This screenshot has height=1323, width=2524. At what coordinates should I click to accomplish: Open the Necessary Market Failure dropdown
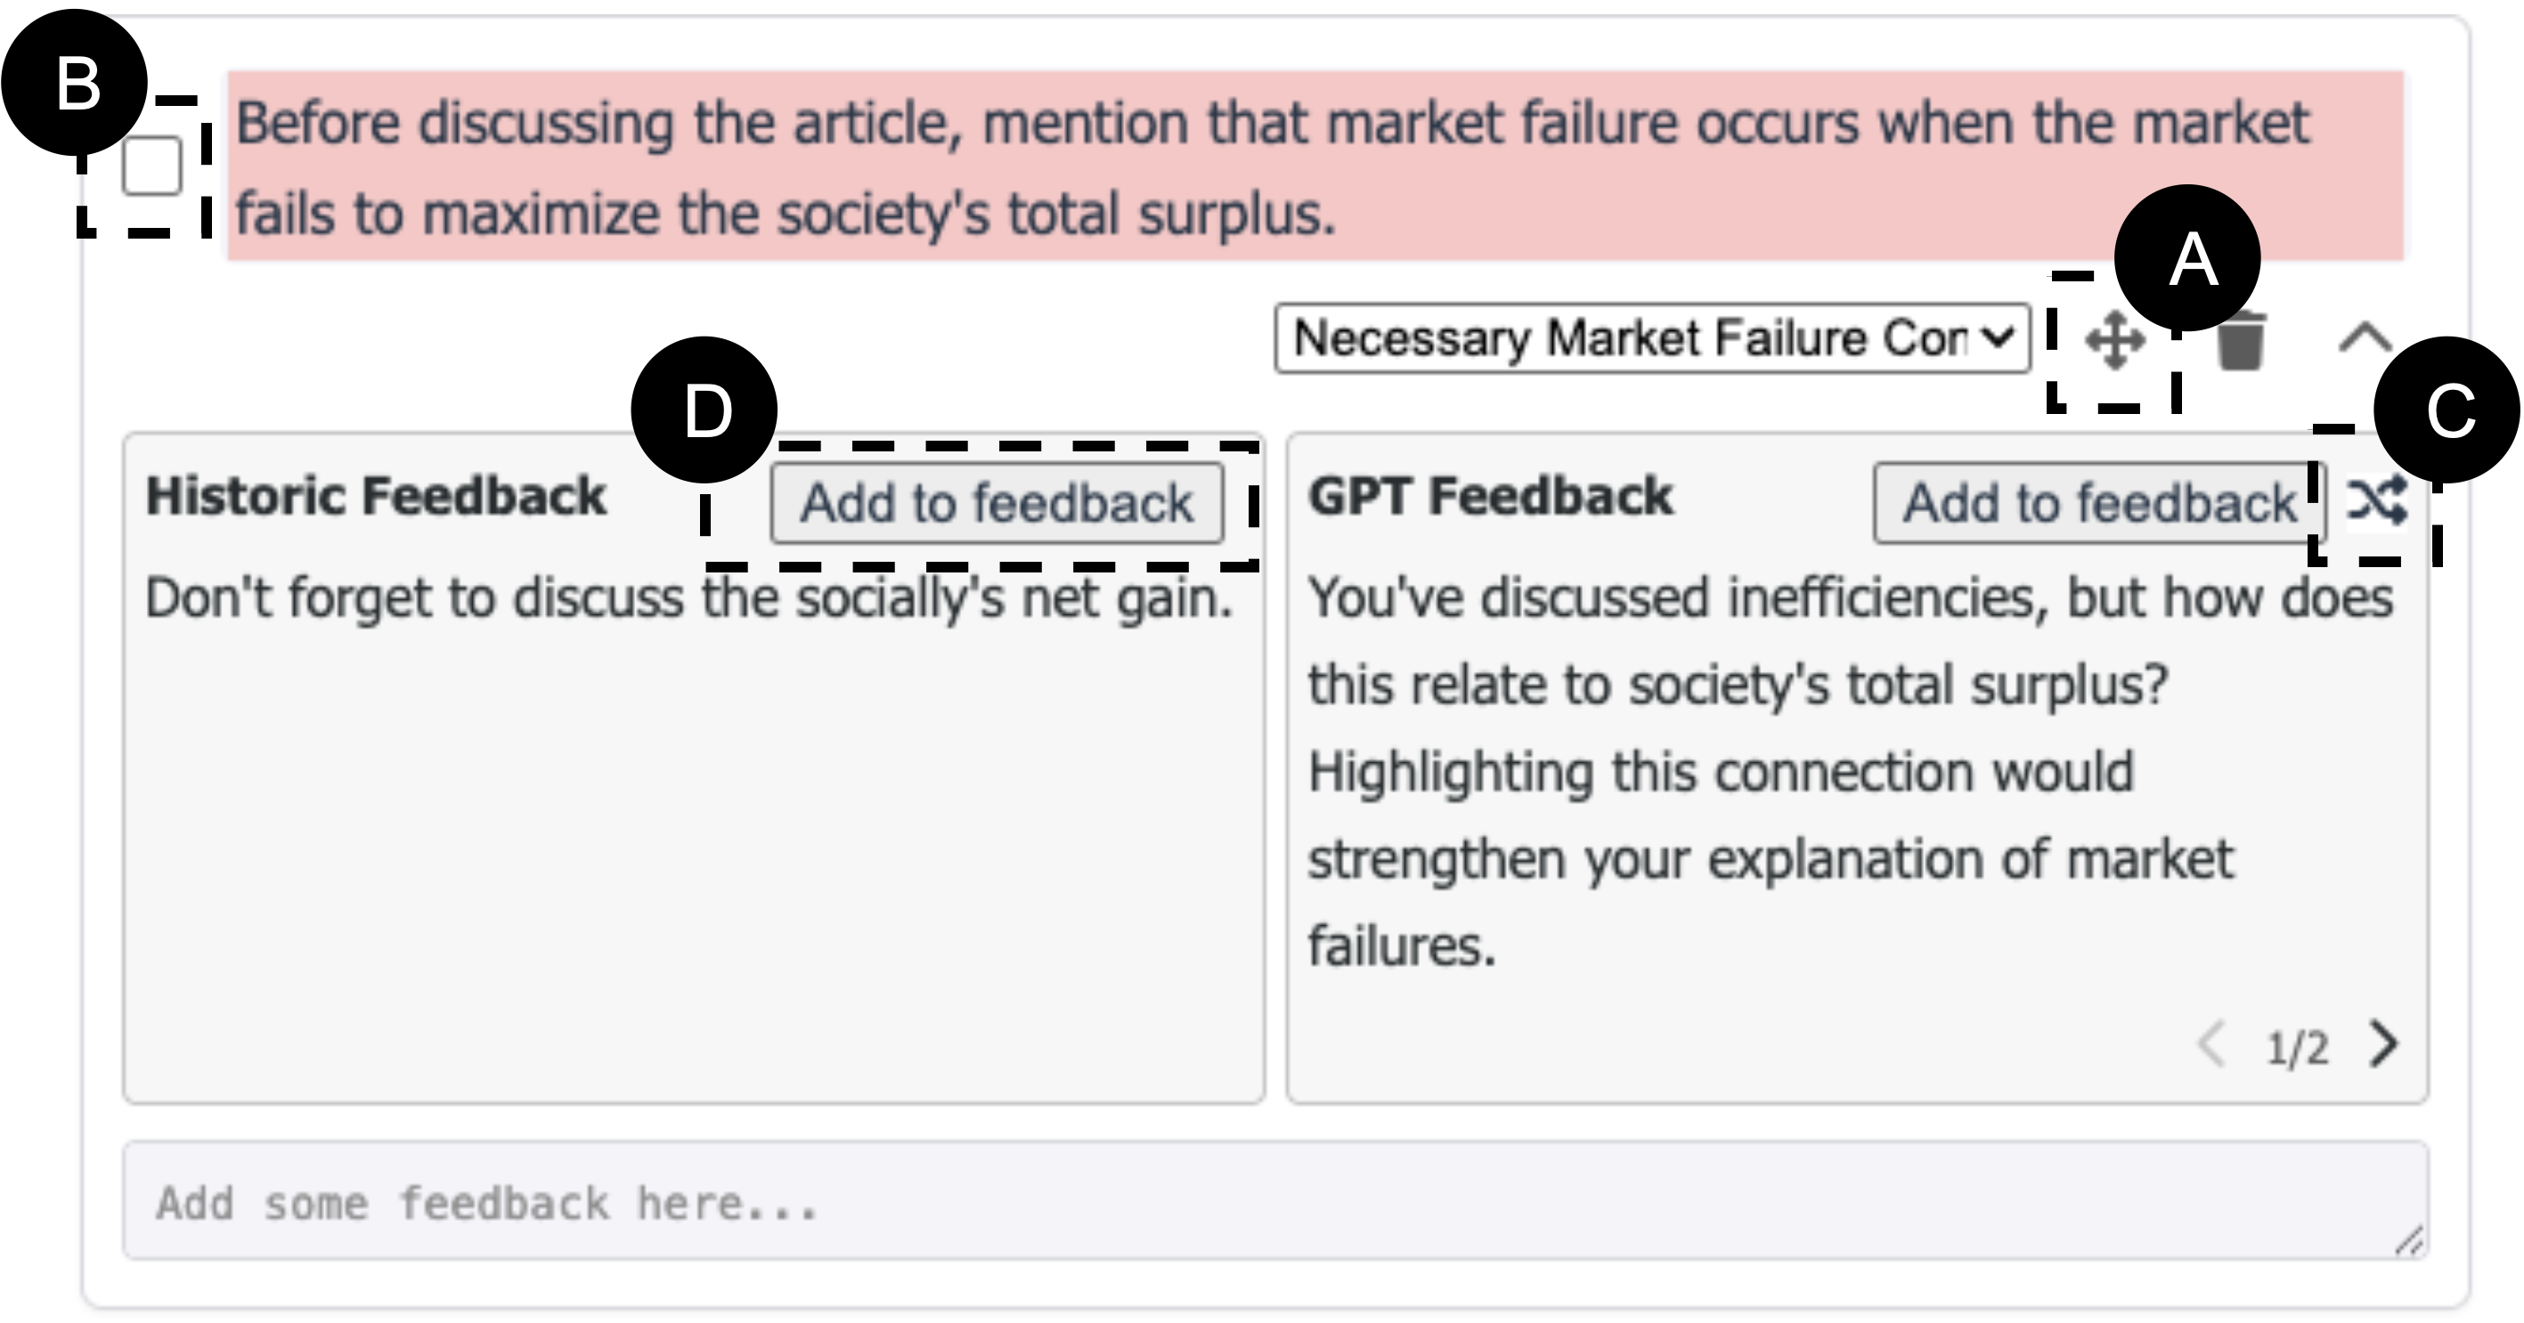click(x=1652, y=339)
